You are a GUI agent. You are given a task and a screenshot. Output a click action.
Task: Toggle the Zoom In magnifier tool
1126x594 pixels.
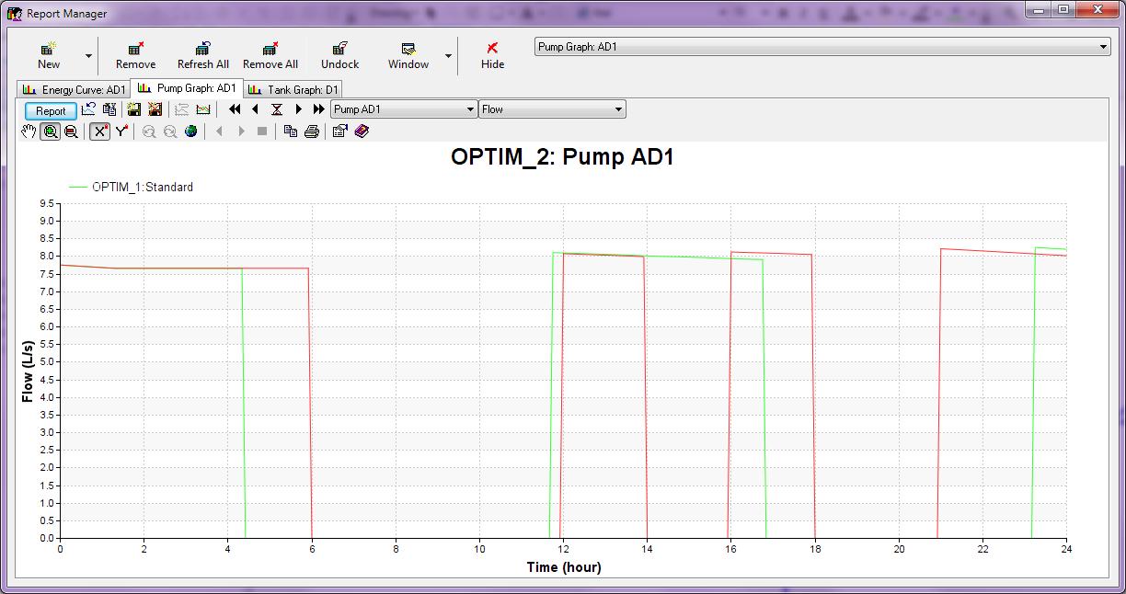click(51, 131)
